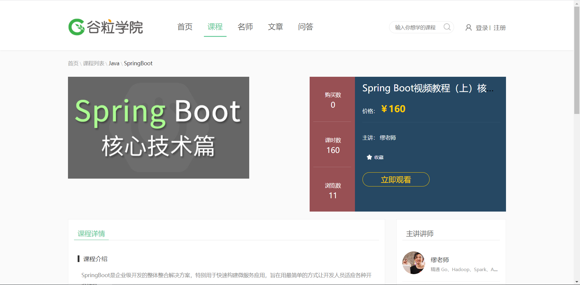
Task: Click the star 收藏 icon
Action: tap(369, 157)
